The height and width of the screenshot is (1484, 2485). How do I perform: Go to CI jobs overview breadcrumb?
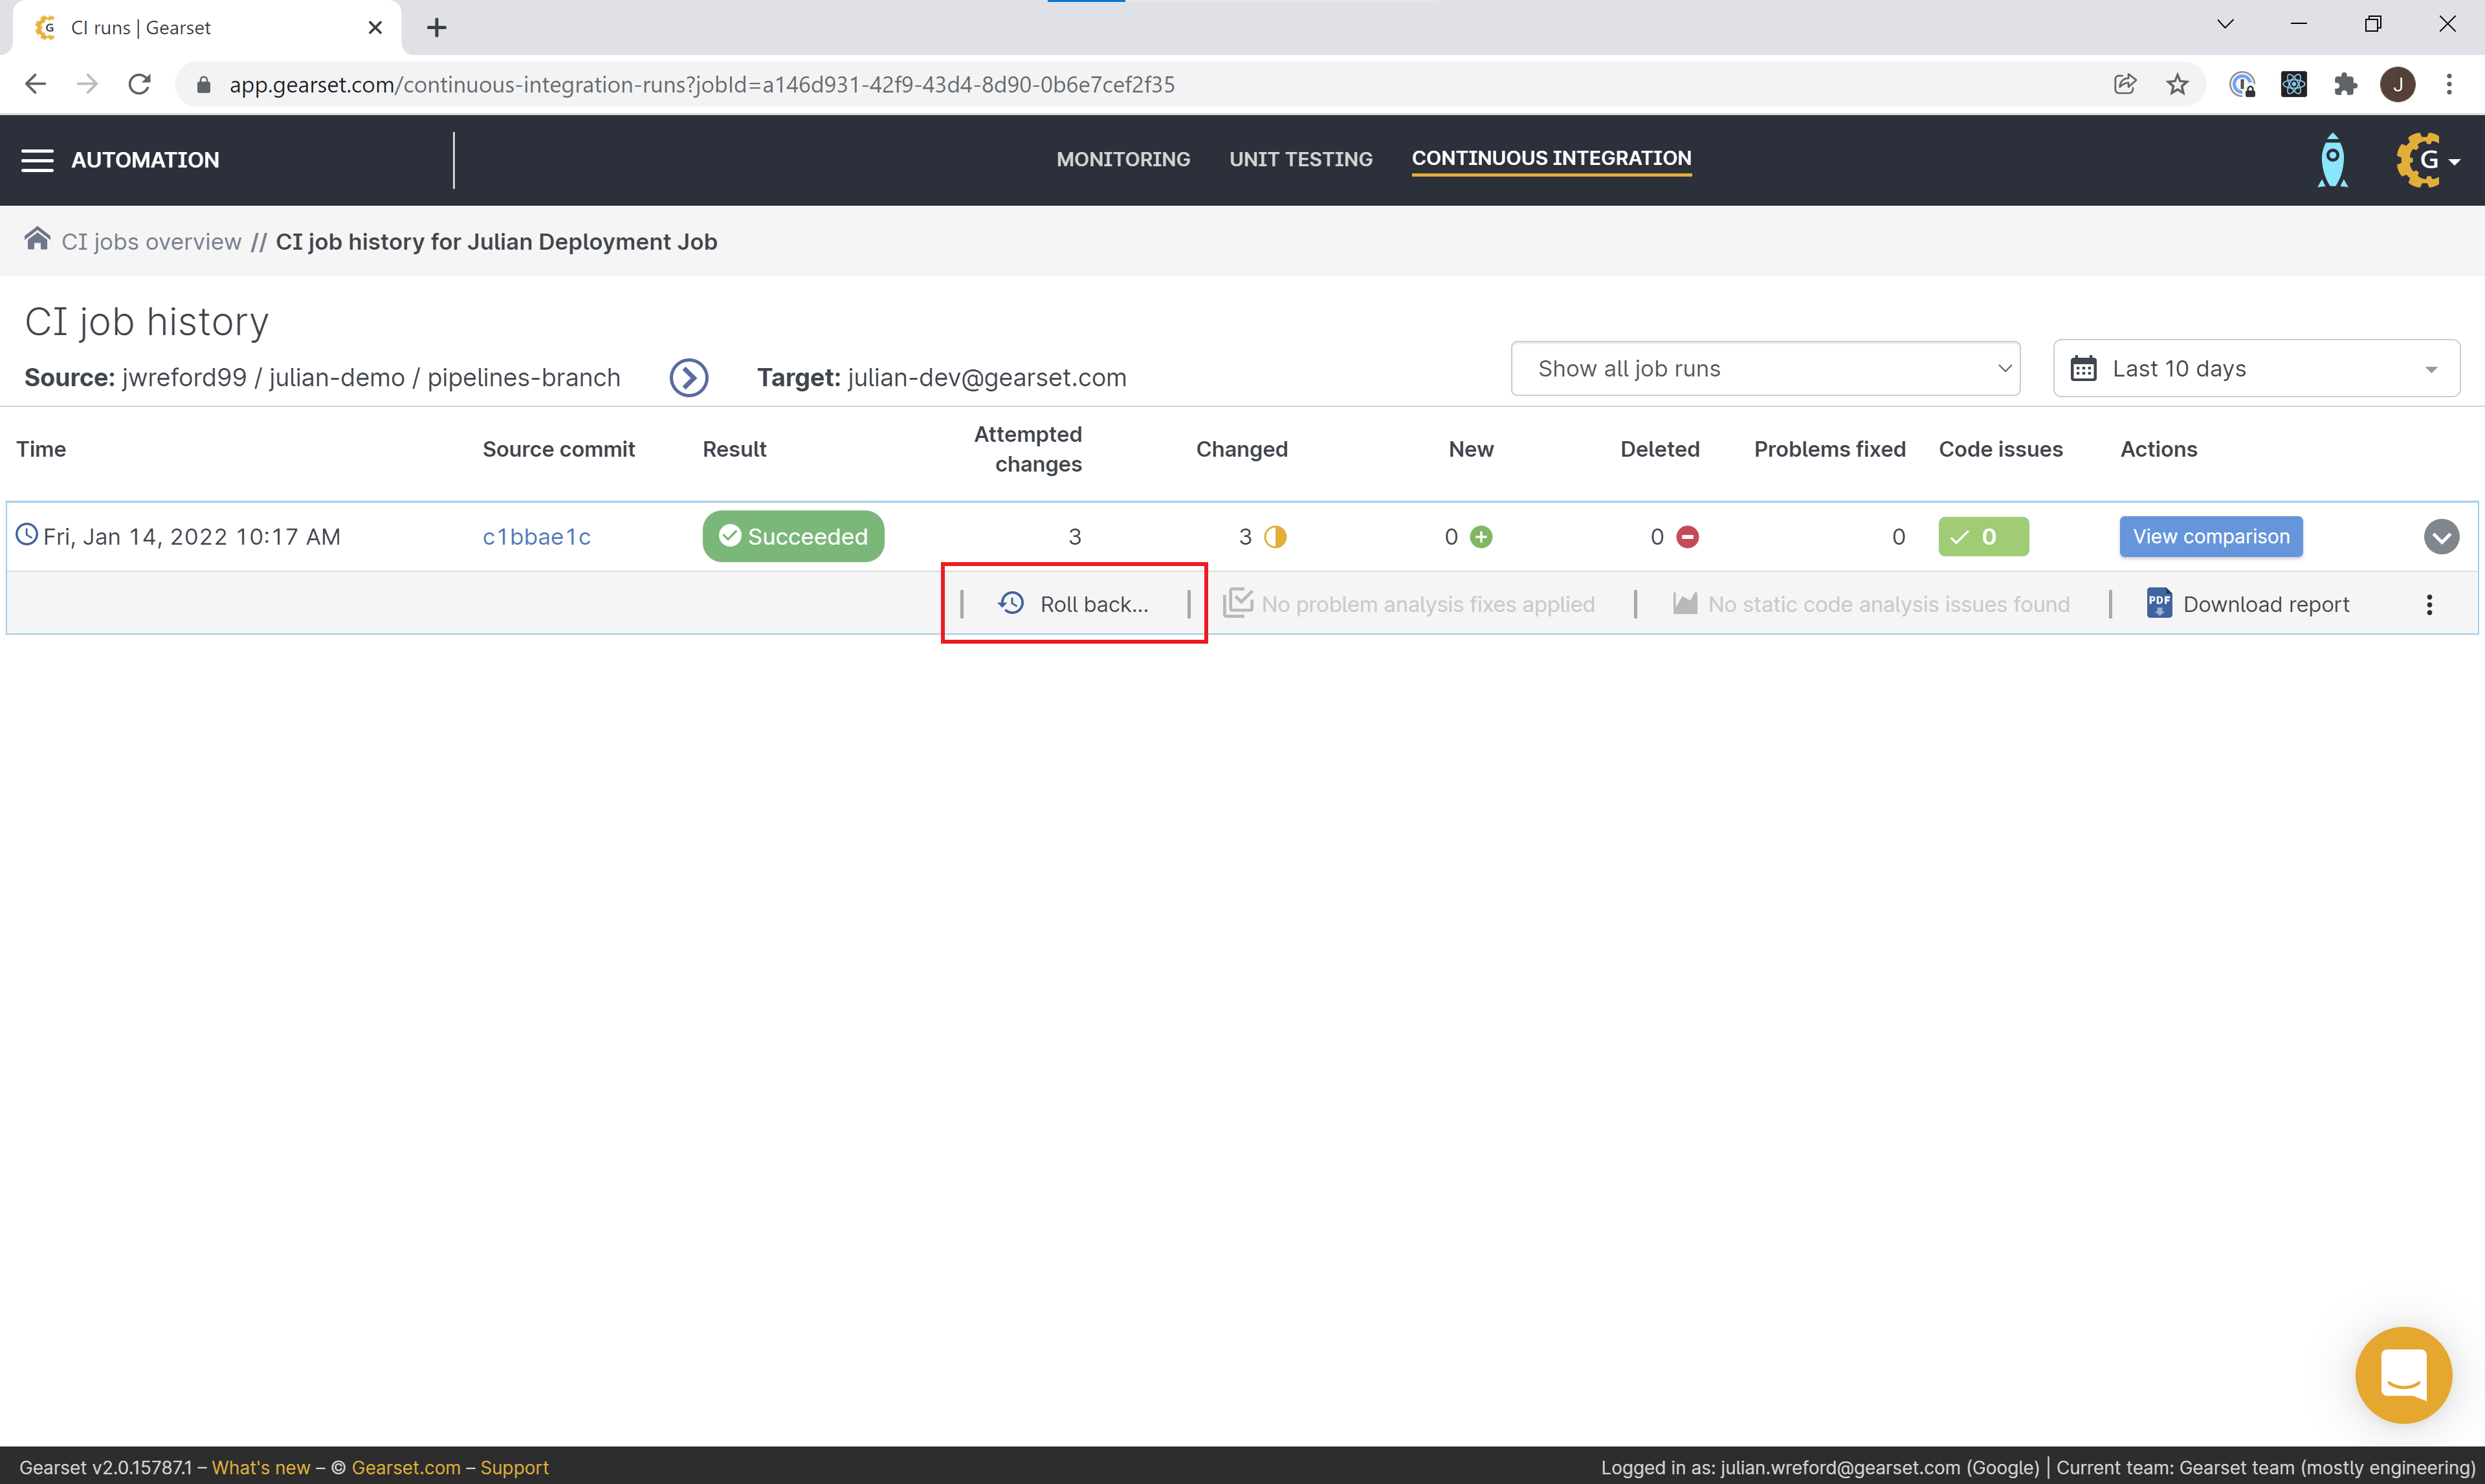point(151,242)
